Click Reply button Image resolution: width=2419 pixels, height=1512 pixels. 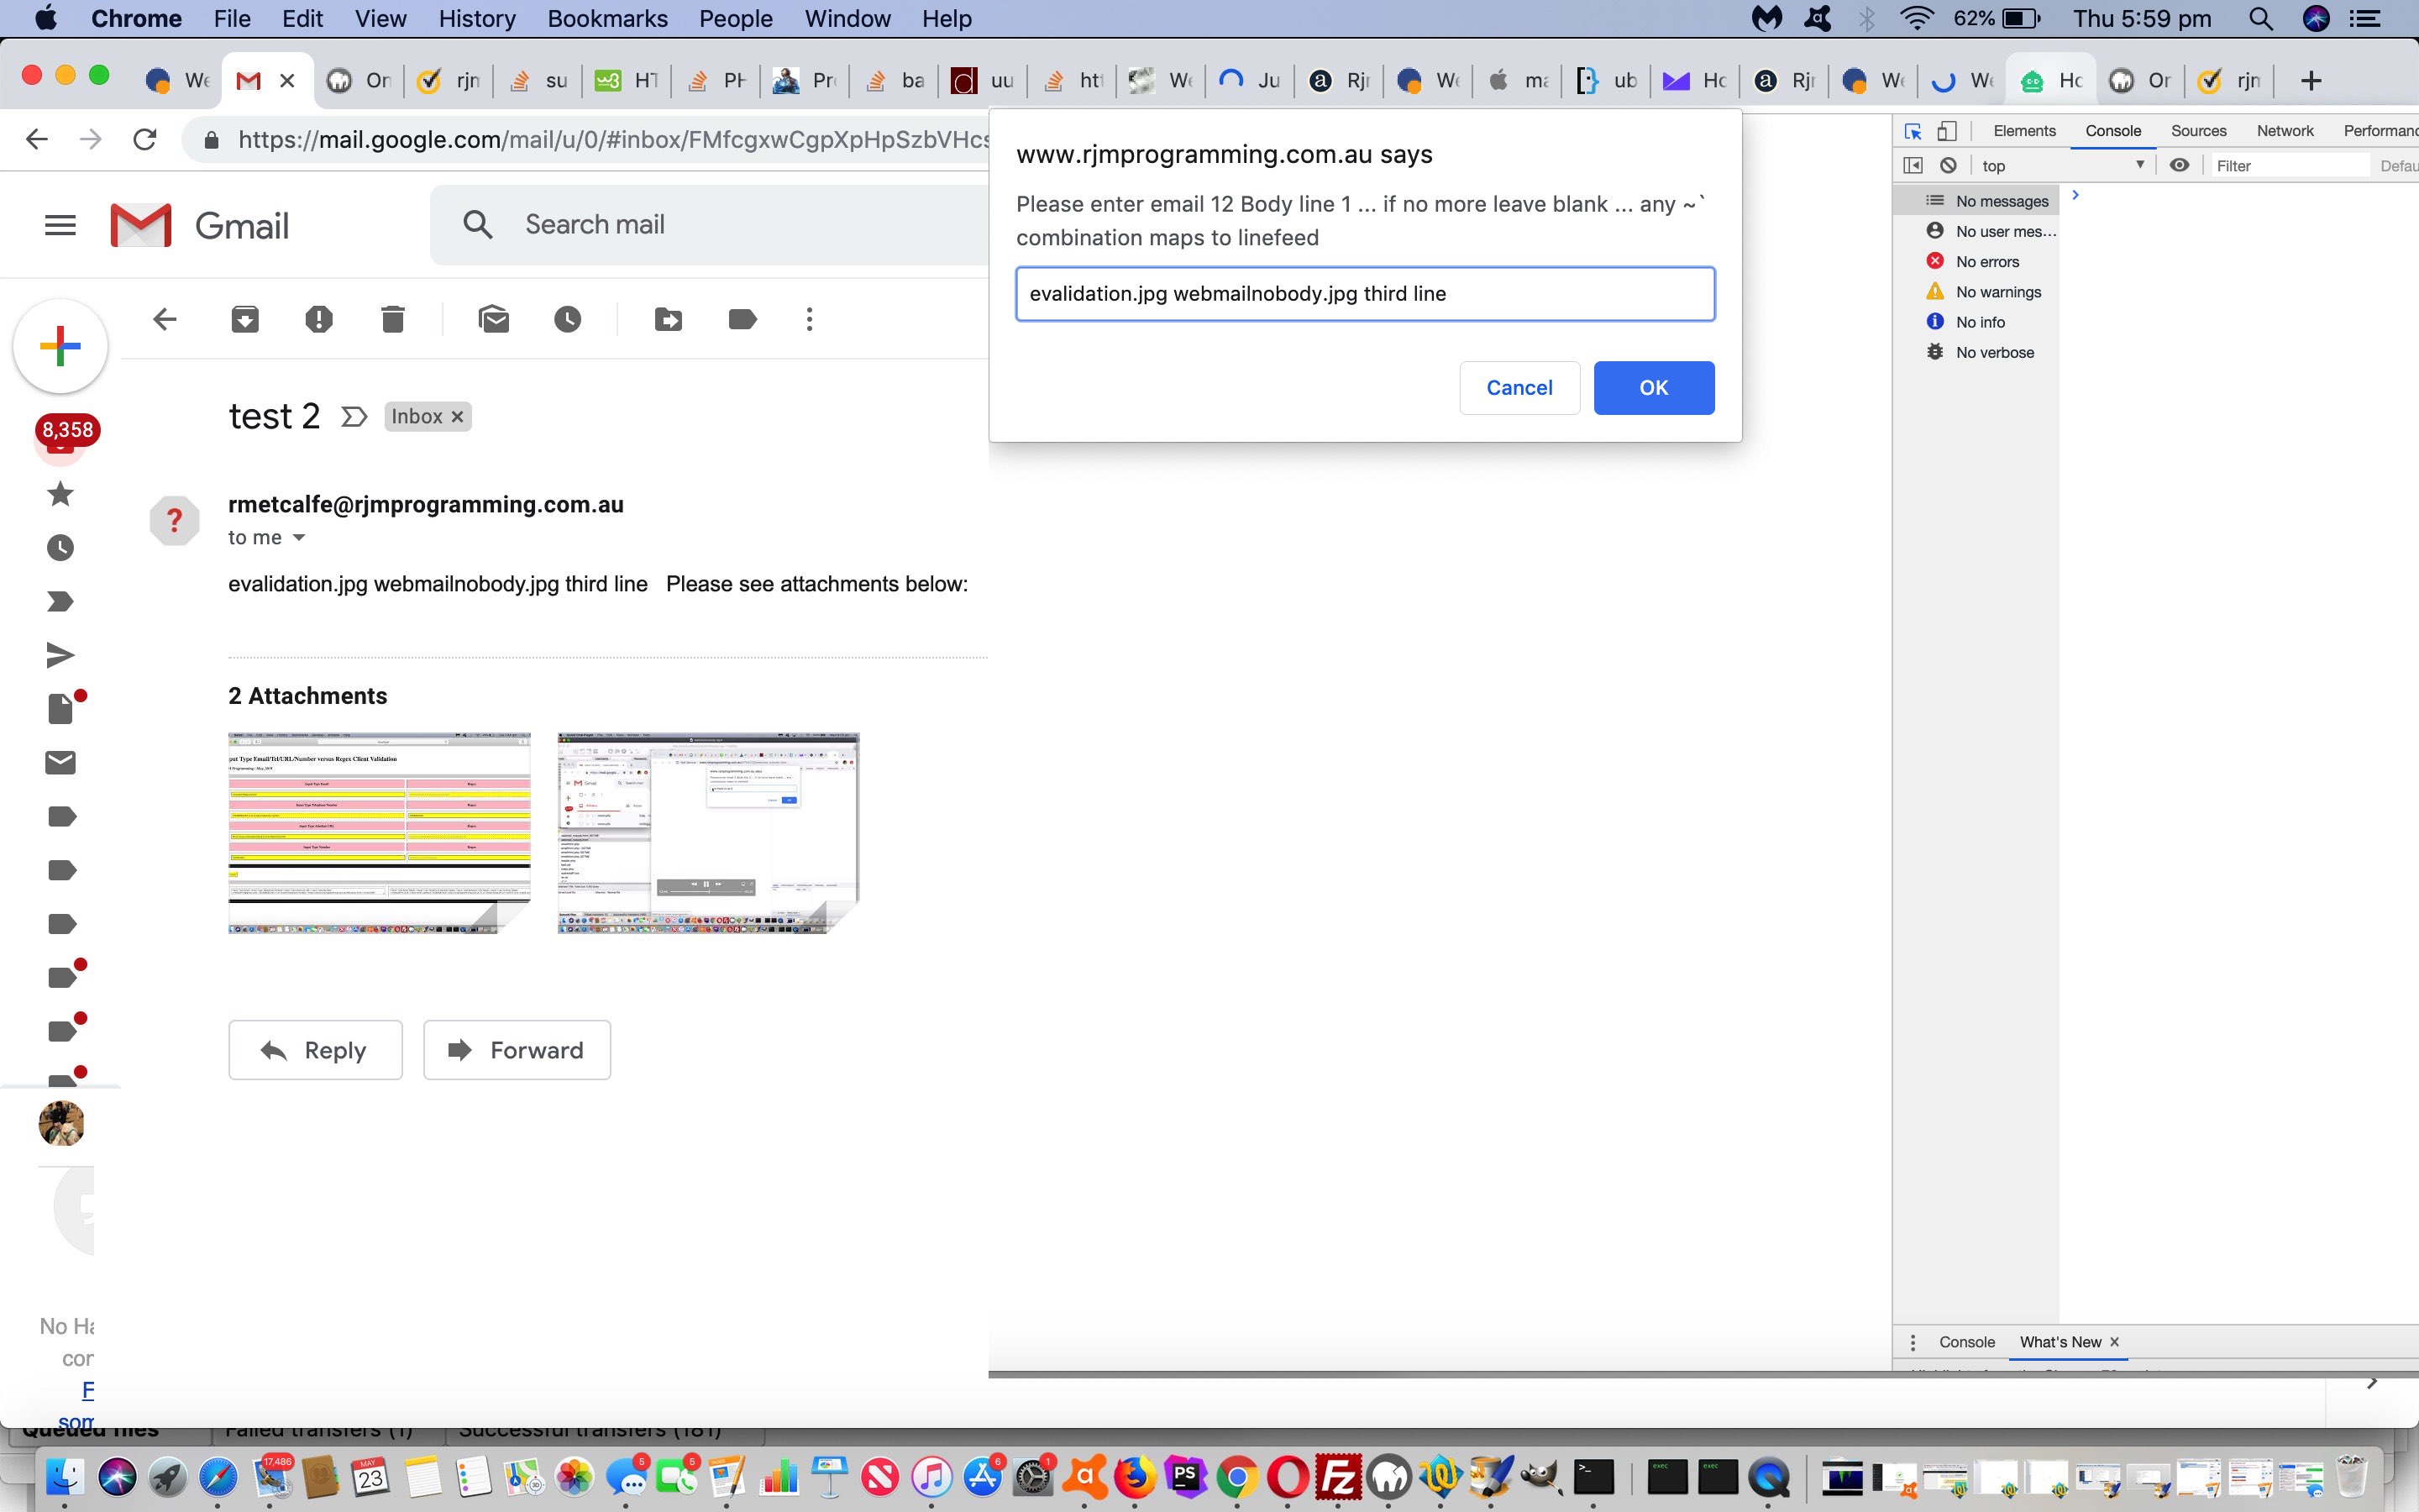[316, 1050]
